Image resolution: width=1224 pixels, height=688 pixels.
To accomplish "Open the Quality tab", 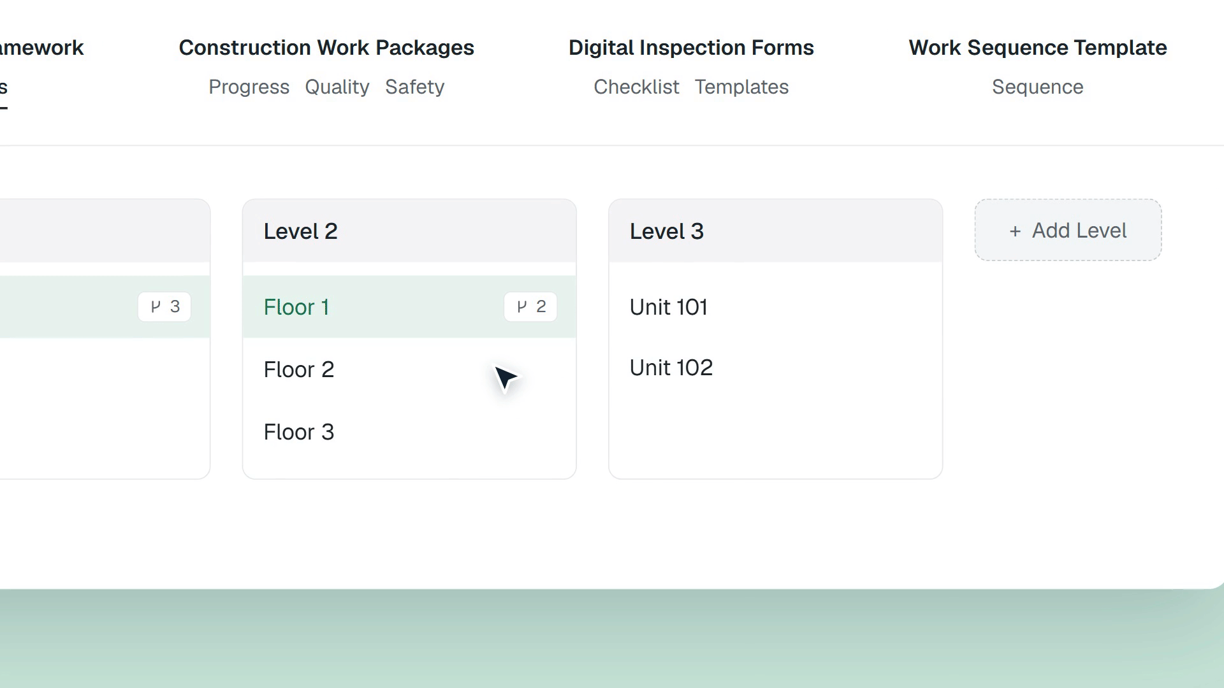I will click(x=337, y=87).
